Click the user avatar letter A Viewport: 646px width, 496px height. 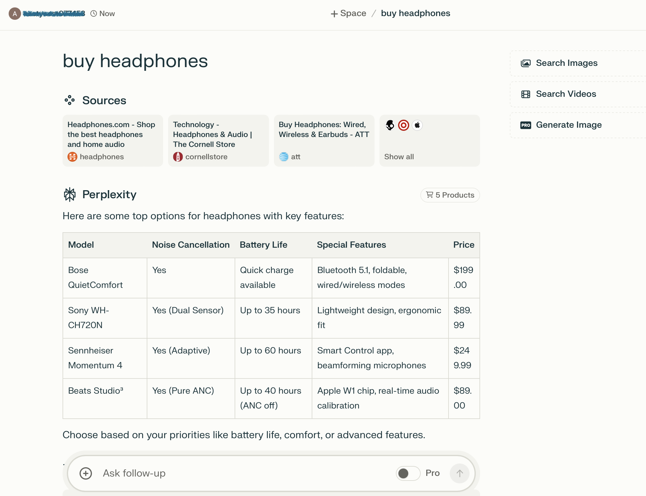click(15, 14)
